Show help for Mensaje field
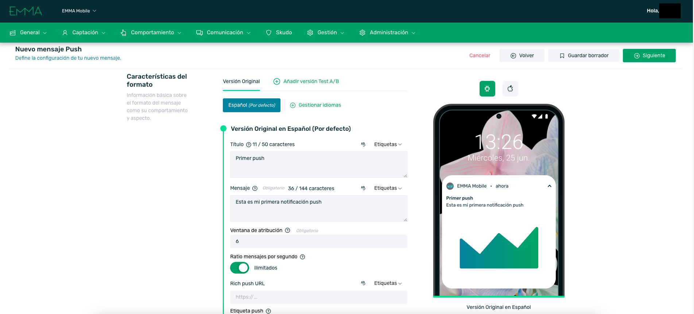 click(255, 188)
